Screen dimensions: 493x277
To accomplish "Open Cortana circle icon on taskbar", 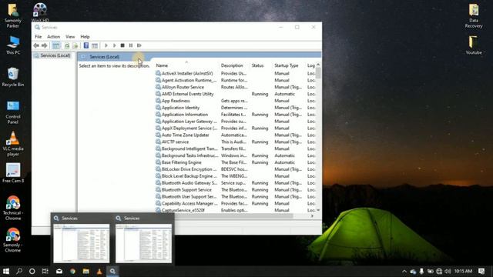I will tap(32, 271).
